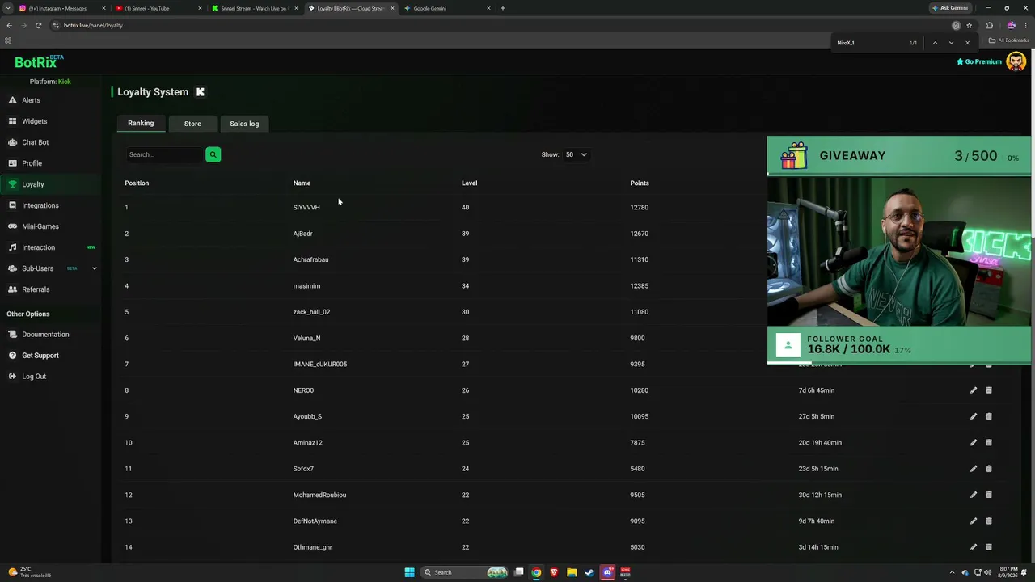
Task: Go to next find-in-page result arrow
Action: (951, 43)
